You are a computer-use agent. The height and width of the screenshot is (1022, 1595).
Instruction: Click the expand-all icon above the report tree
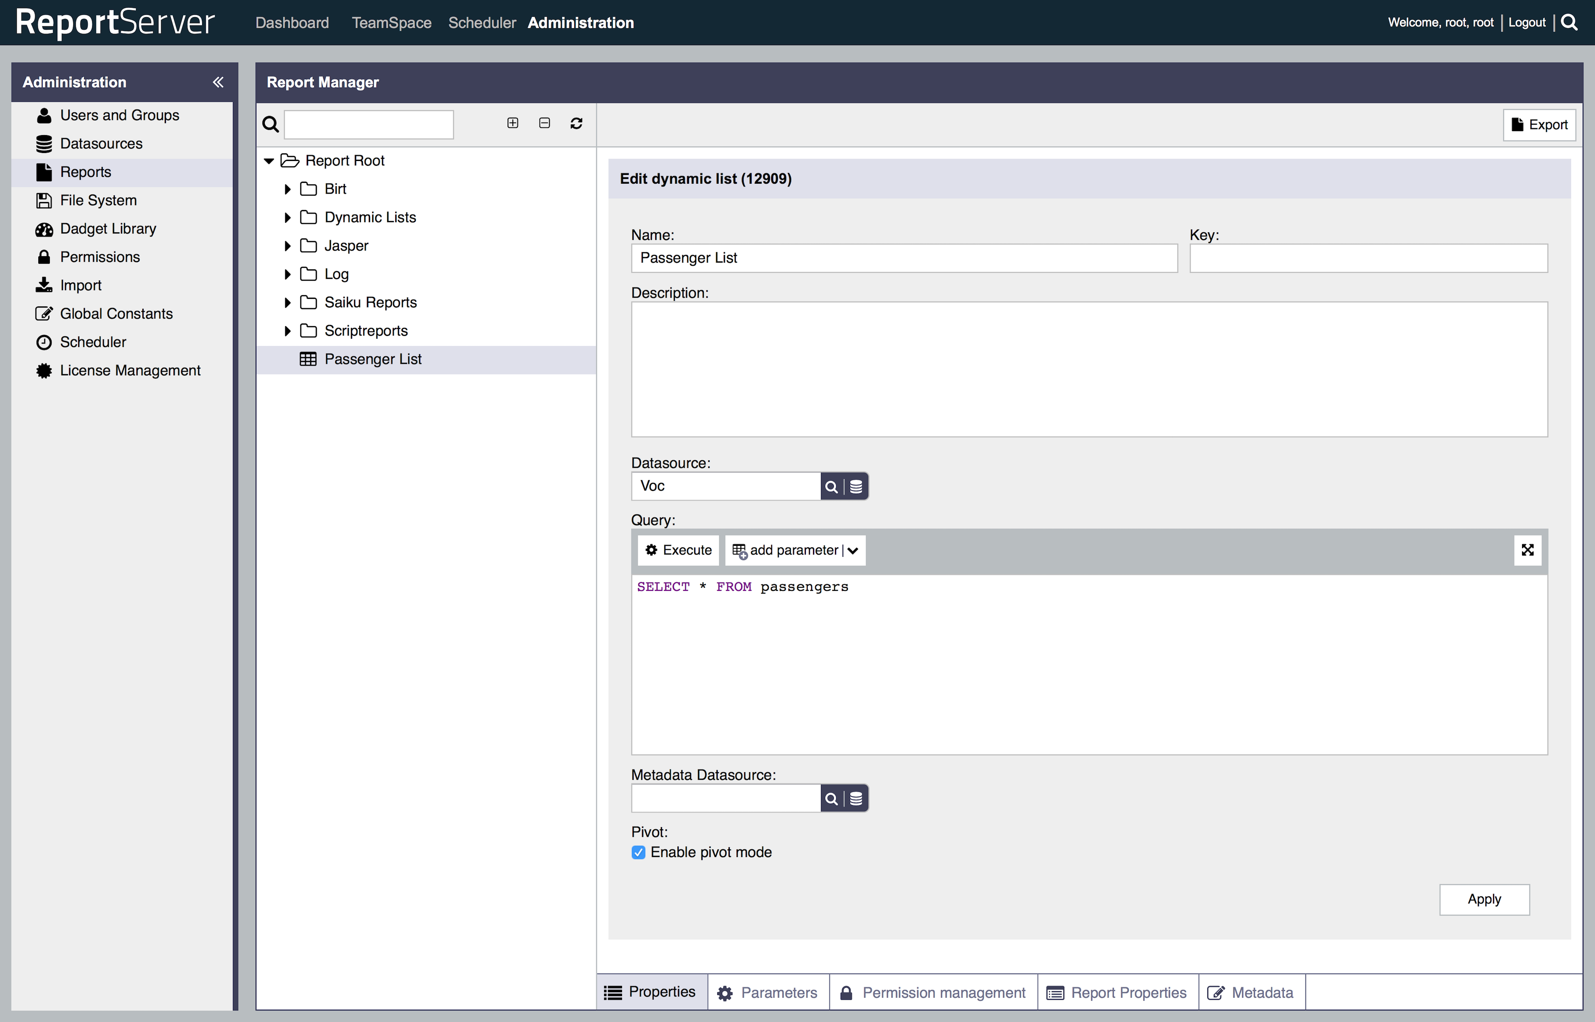[513, 123]
